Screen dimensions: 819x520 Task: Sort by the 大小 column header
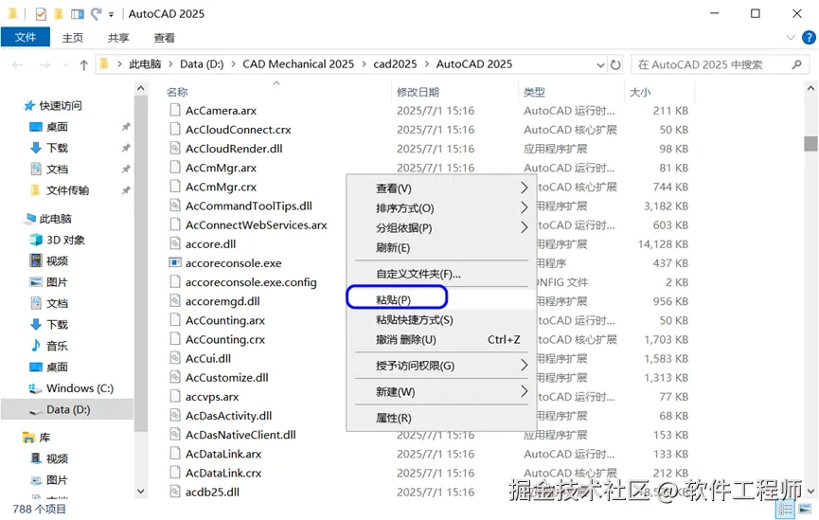coord(640,92)
